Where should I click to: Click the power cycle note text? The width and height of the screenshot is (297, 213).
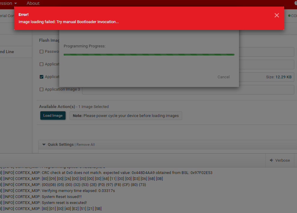126,116
